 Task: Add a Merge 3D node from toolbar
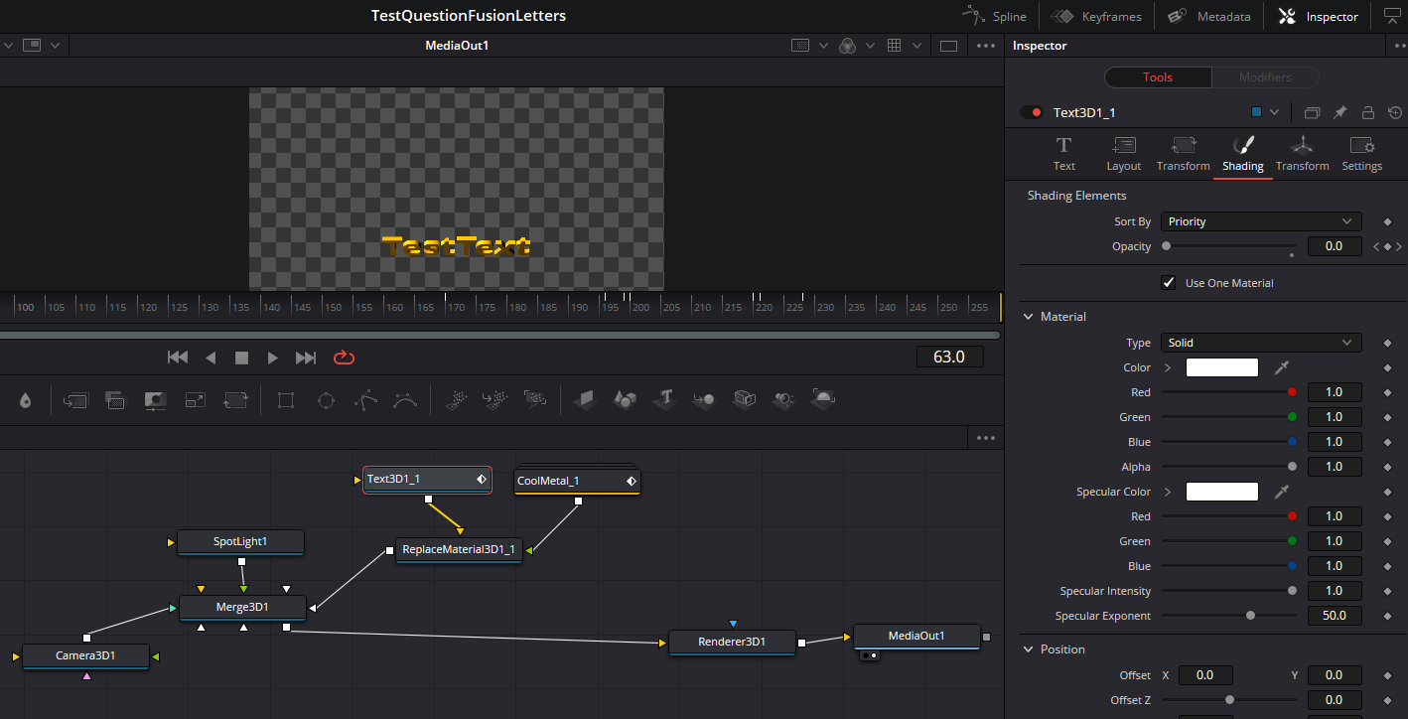point(704,399)
